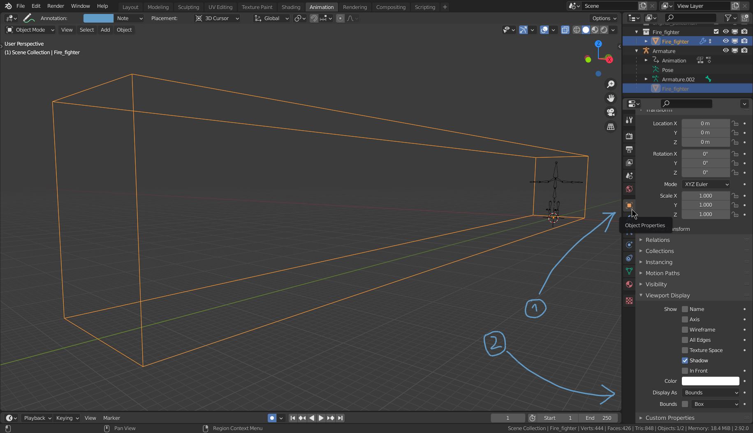The height and width of the screenshot is (433, 753).
Task: Click the object Color white swatch
Action: point(710,381)
